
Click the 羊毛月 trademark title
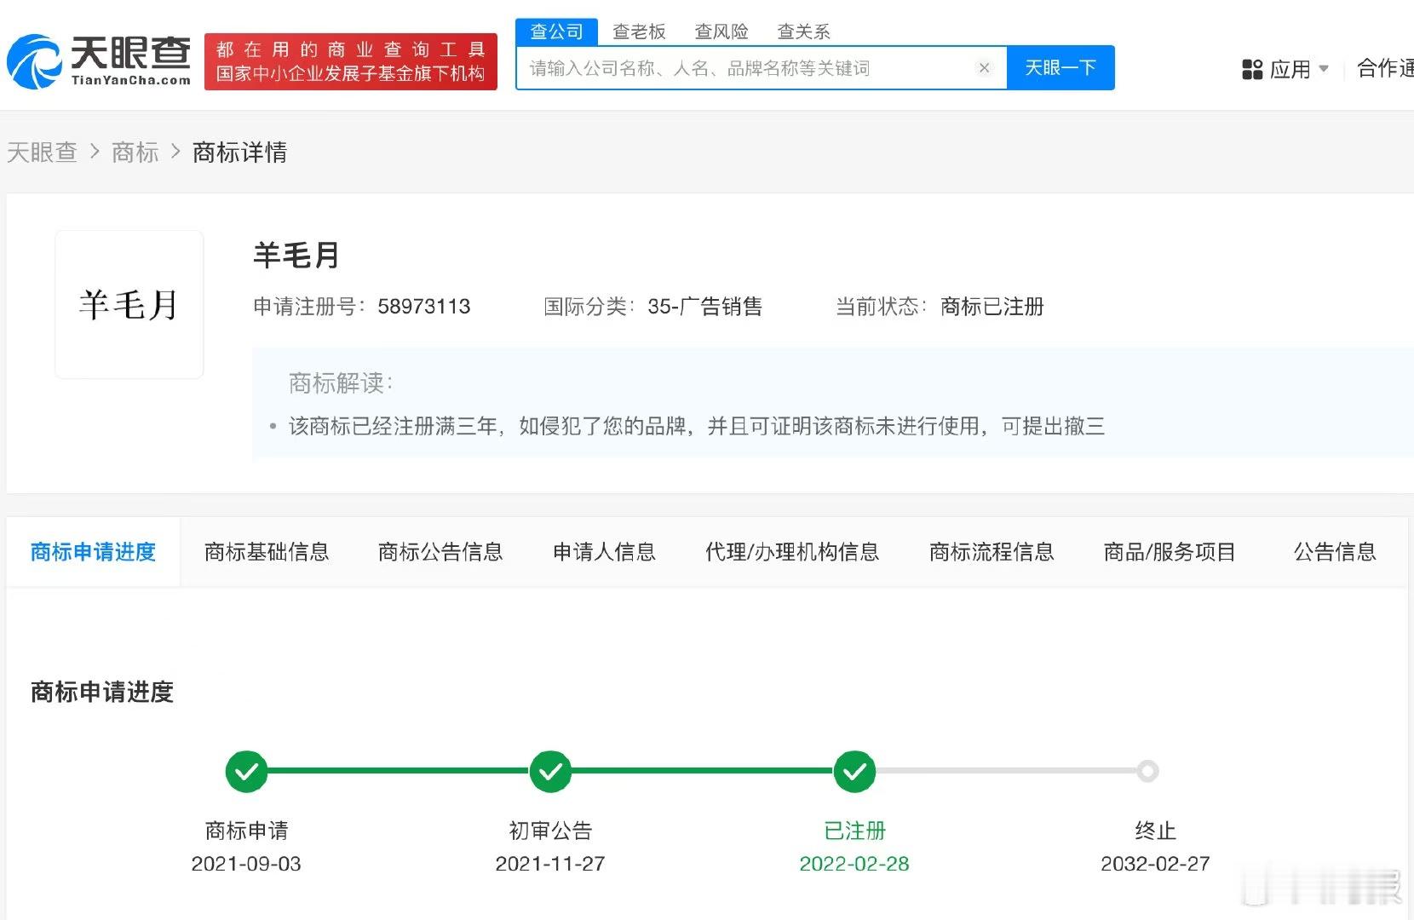(296, 255)
